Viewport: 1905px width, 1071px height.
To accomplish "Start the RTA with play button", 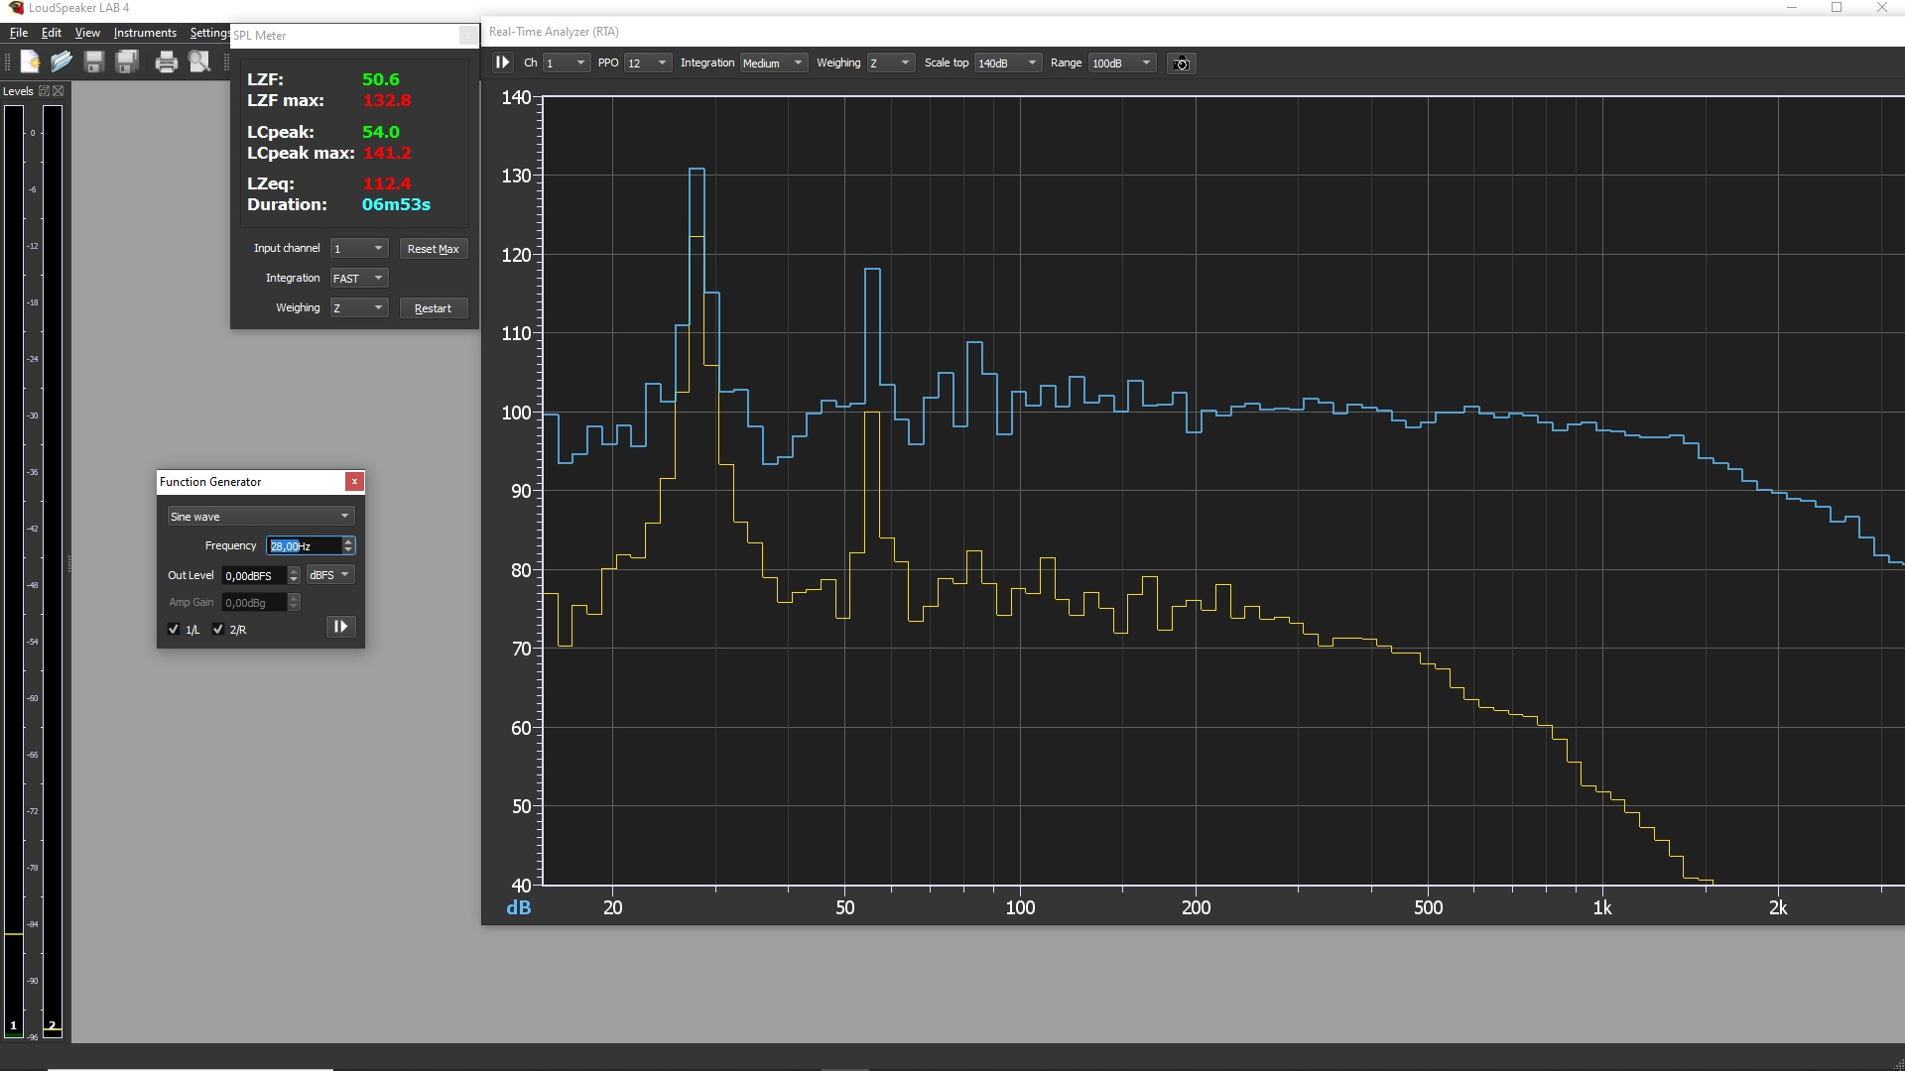I will click(502, 62).
